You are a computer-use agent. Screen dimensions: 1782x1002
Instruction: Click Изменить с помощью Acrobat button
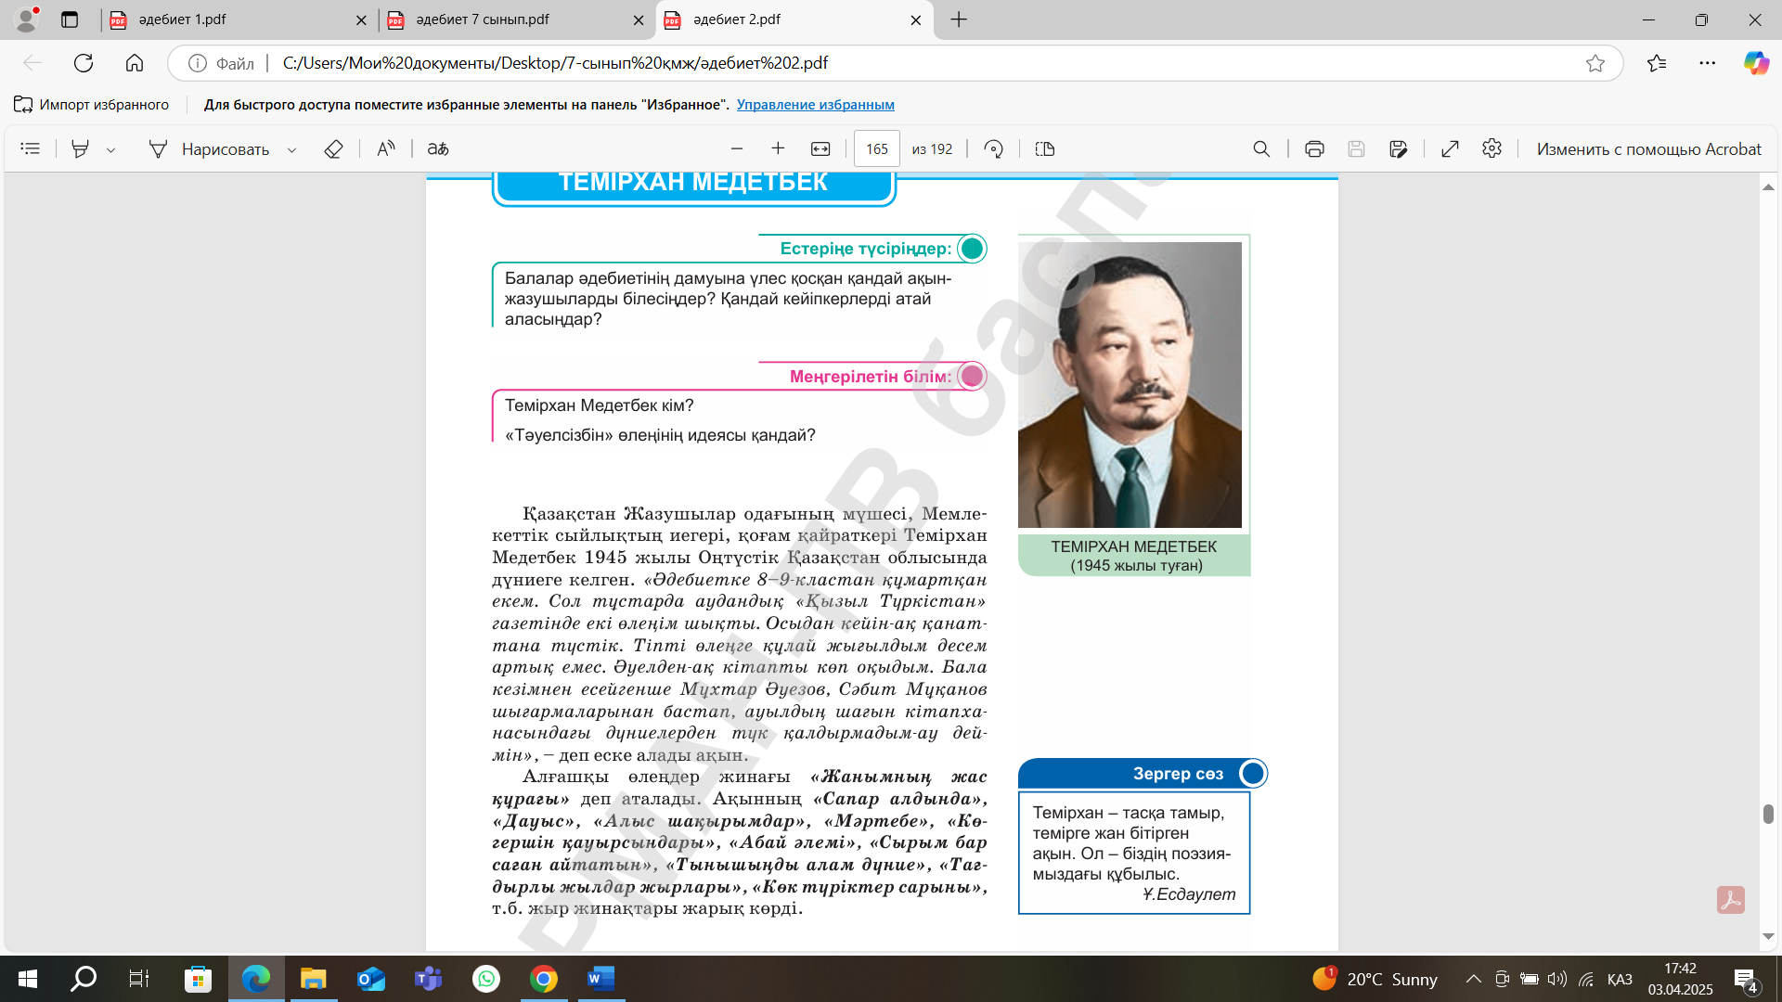click(1647, 148)
